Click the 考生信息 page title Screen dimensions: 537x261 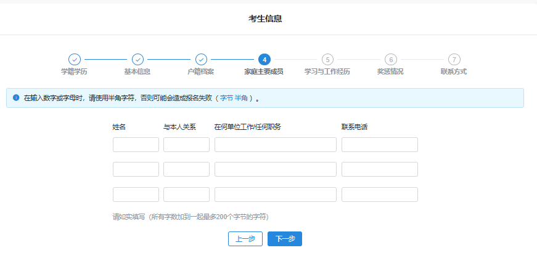tap(265, 19)
